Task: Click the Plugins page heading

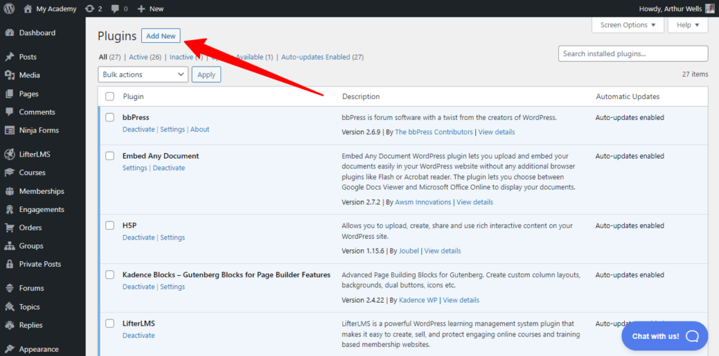Action: pos(117,36)
